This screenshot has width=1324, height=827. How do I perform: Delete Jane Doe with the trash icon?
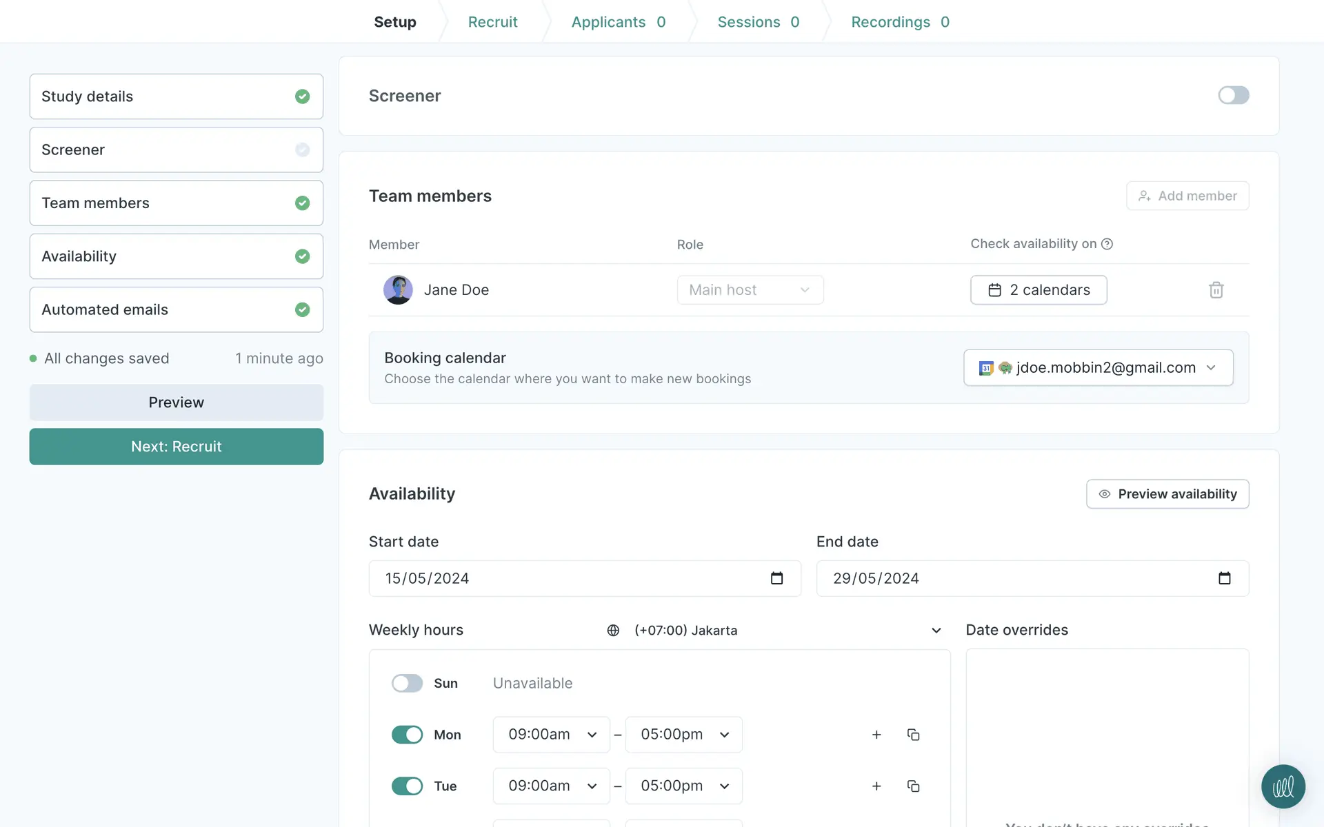pyautogui.click(x=1216, y=290)
